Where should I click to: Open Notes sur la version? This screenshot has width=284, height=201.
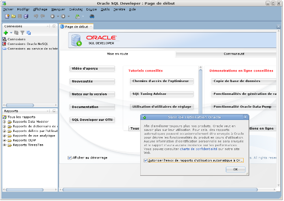point(92,94)
